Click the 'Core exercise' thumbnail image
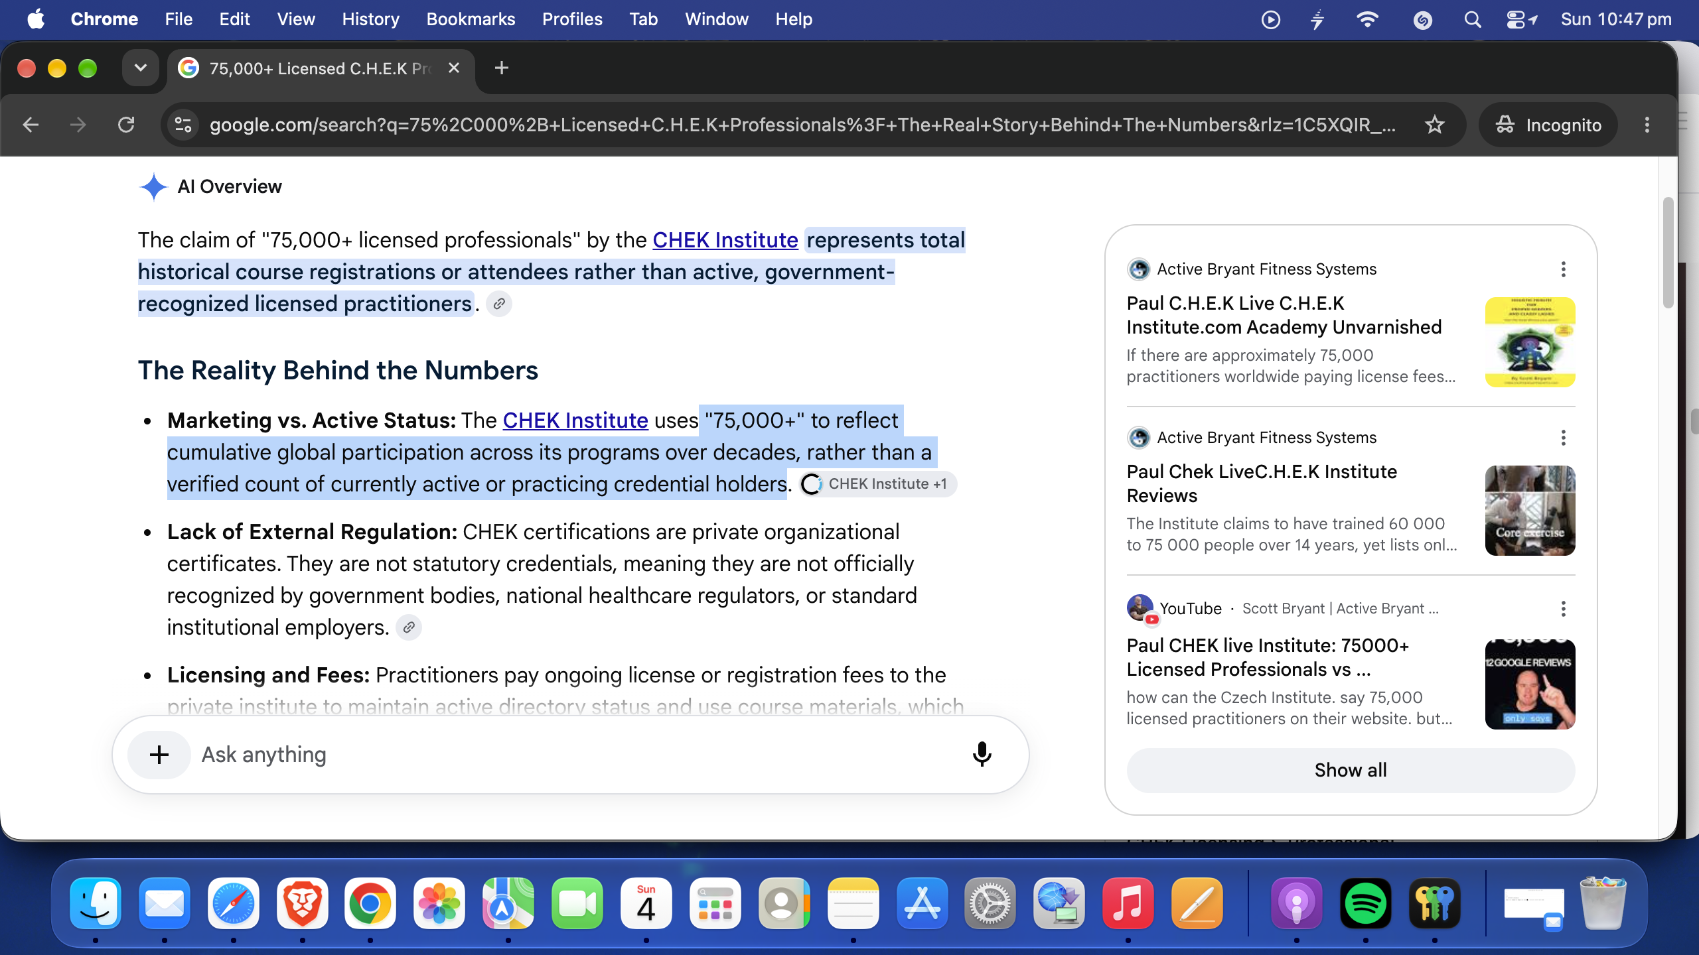The height and width of the screenshot is (955, 1699). coord(1530,511)
